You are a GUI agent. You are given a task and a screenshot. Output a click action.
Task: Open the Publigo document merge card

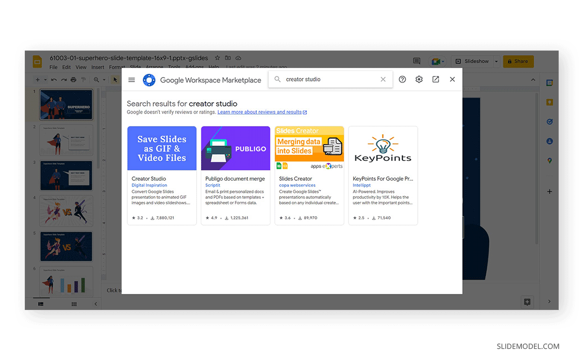click(x=236, y=175)
